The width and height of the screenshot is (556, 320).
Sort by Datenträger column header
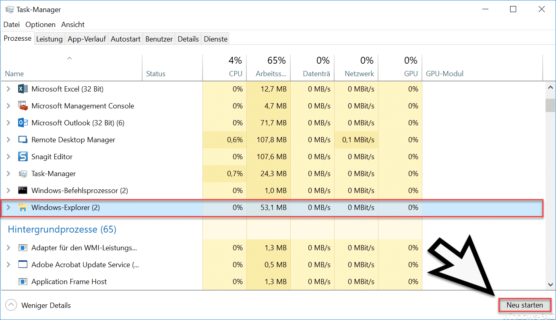tap(312, 67)
